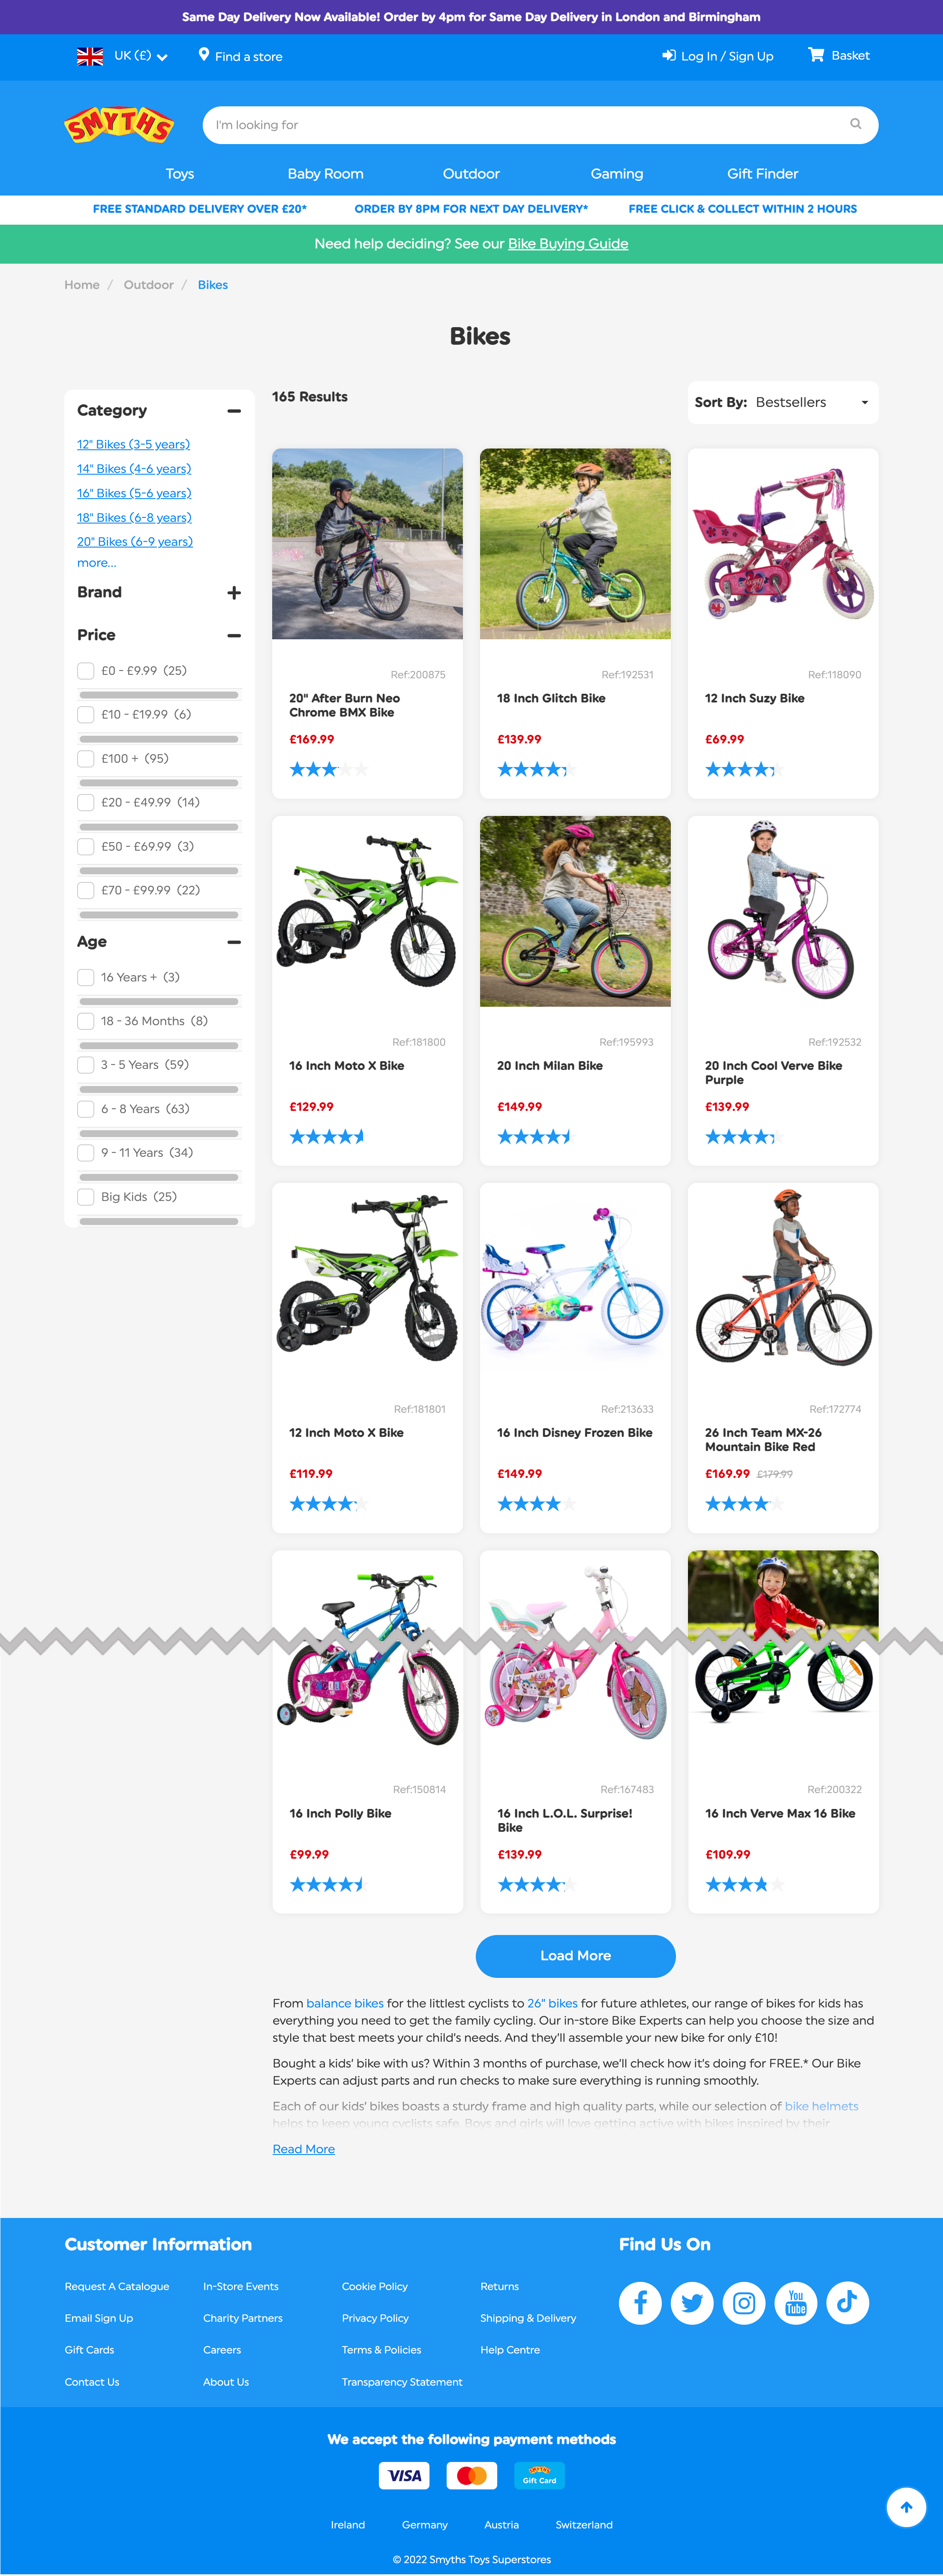Open the Facebook social icon
The image size is (943, 2576).
pyautogui.click(x=640, y=2302)
